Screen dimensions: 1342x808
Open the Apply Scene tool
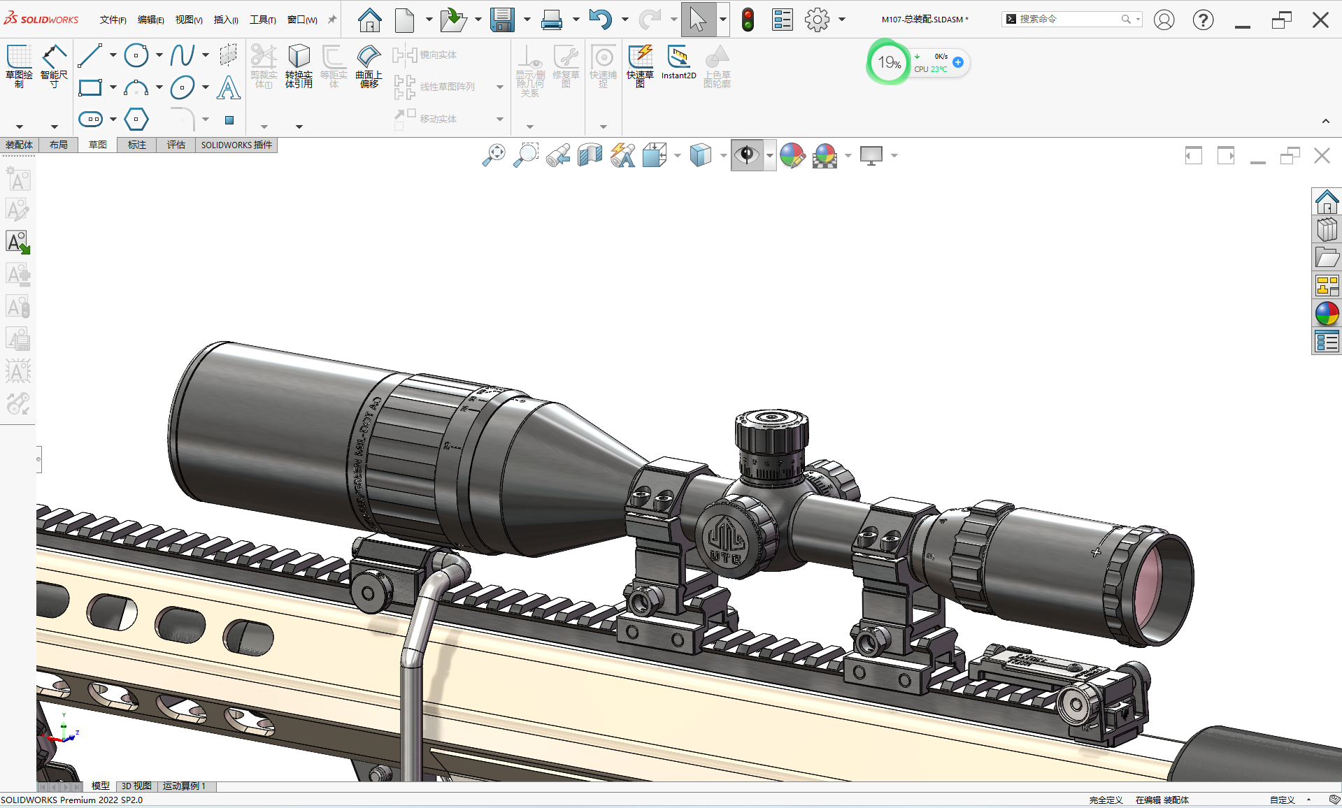[825, 155]
